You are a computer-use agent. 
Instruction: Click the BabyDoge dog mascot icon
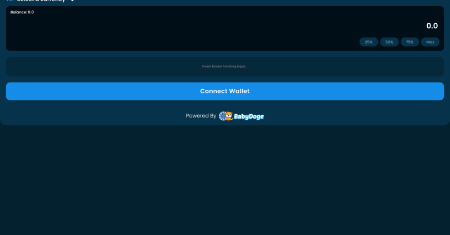tap(228, 116)
